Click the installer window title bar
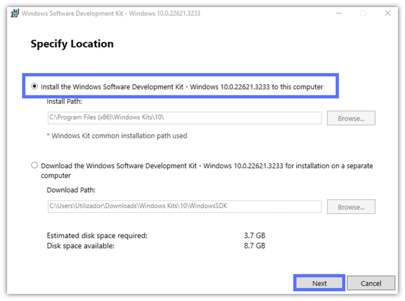 click(198, 13)
